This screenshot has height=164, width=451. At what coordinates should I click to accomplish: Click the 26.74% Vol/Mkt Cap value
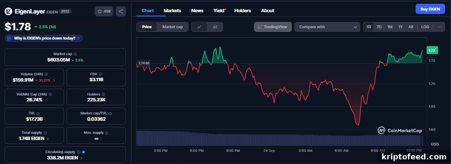34,100
